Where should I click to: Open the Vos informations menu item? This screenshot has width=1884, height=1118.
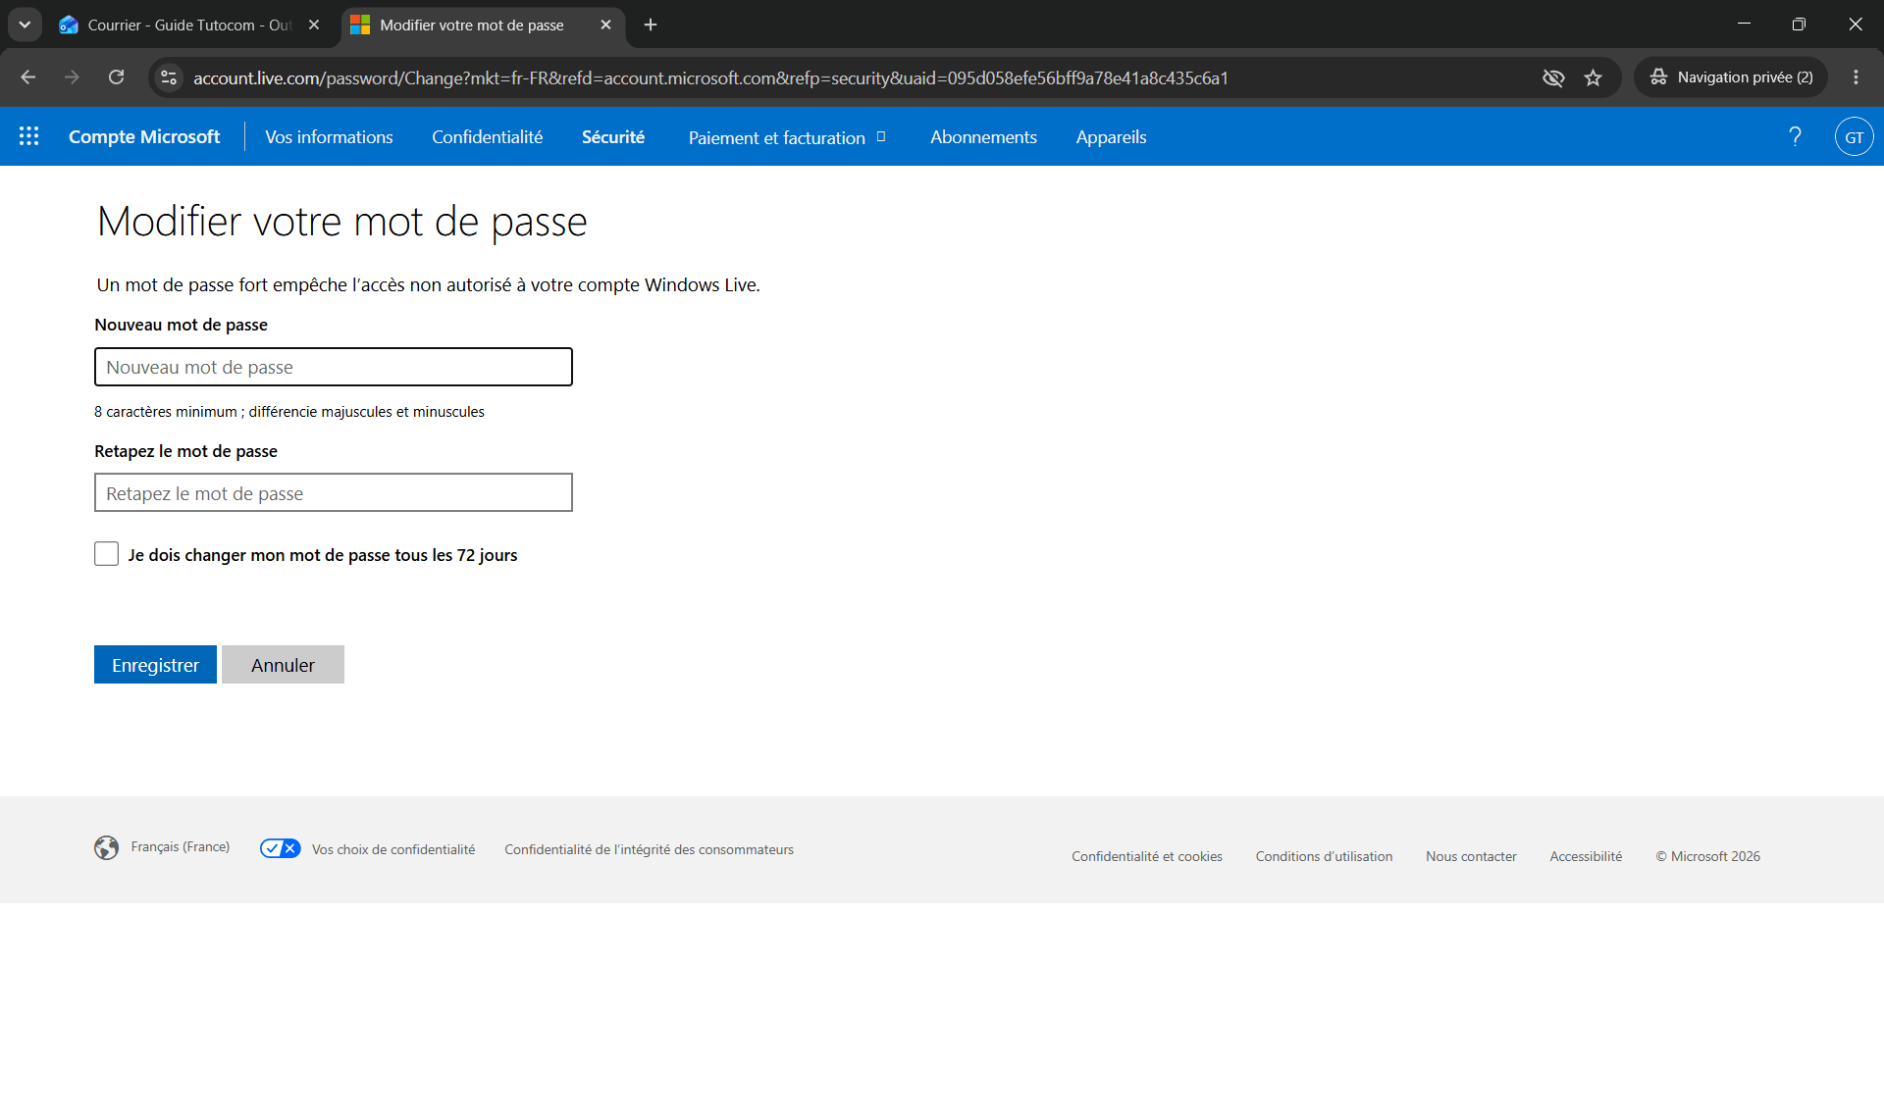[329, 137]
